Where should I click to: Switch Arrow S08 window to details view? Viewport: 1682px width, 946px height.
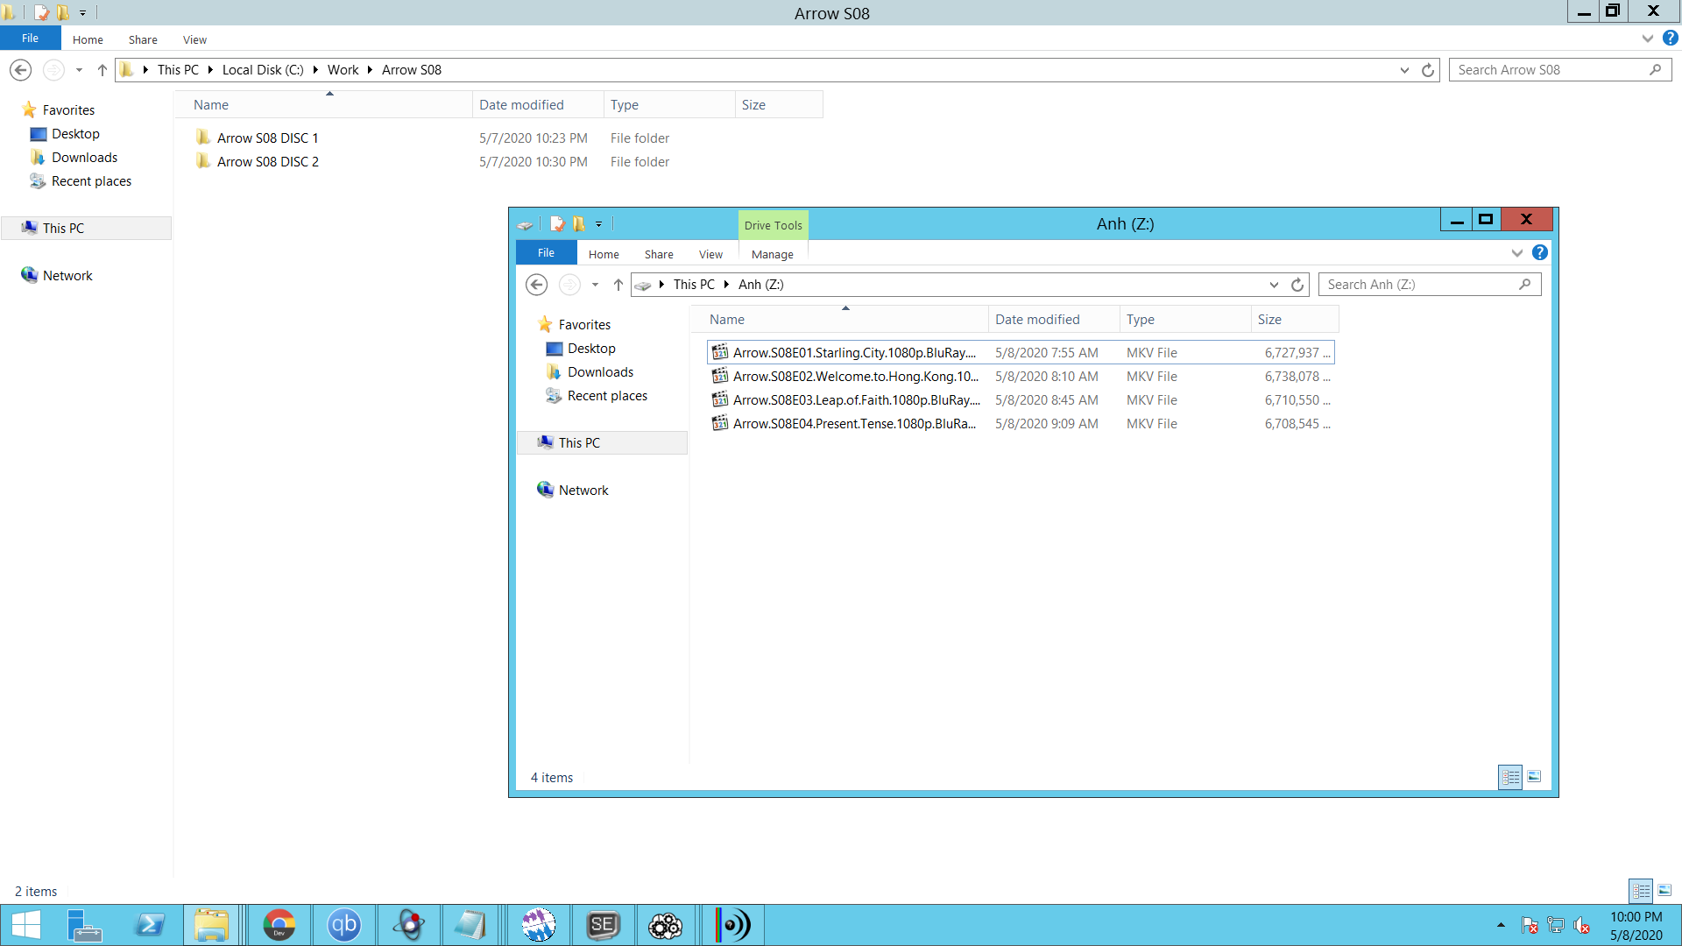pos(1641,891)
